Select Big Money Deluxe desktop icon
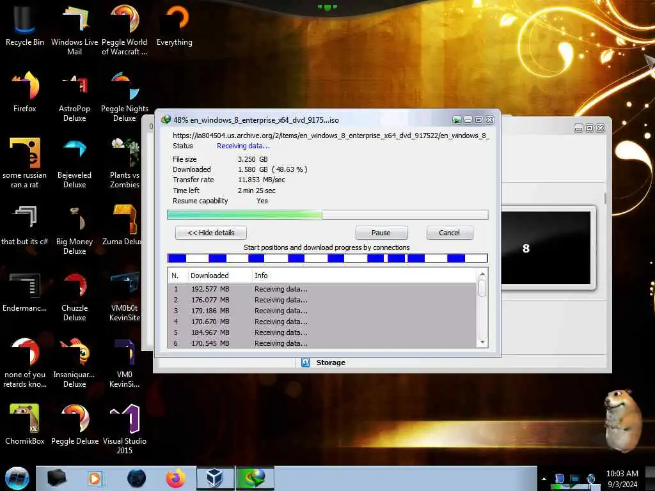Image resolution: width=655 pixels, height=491 pixels. [x=74, y=230]
